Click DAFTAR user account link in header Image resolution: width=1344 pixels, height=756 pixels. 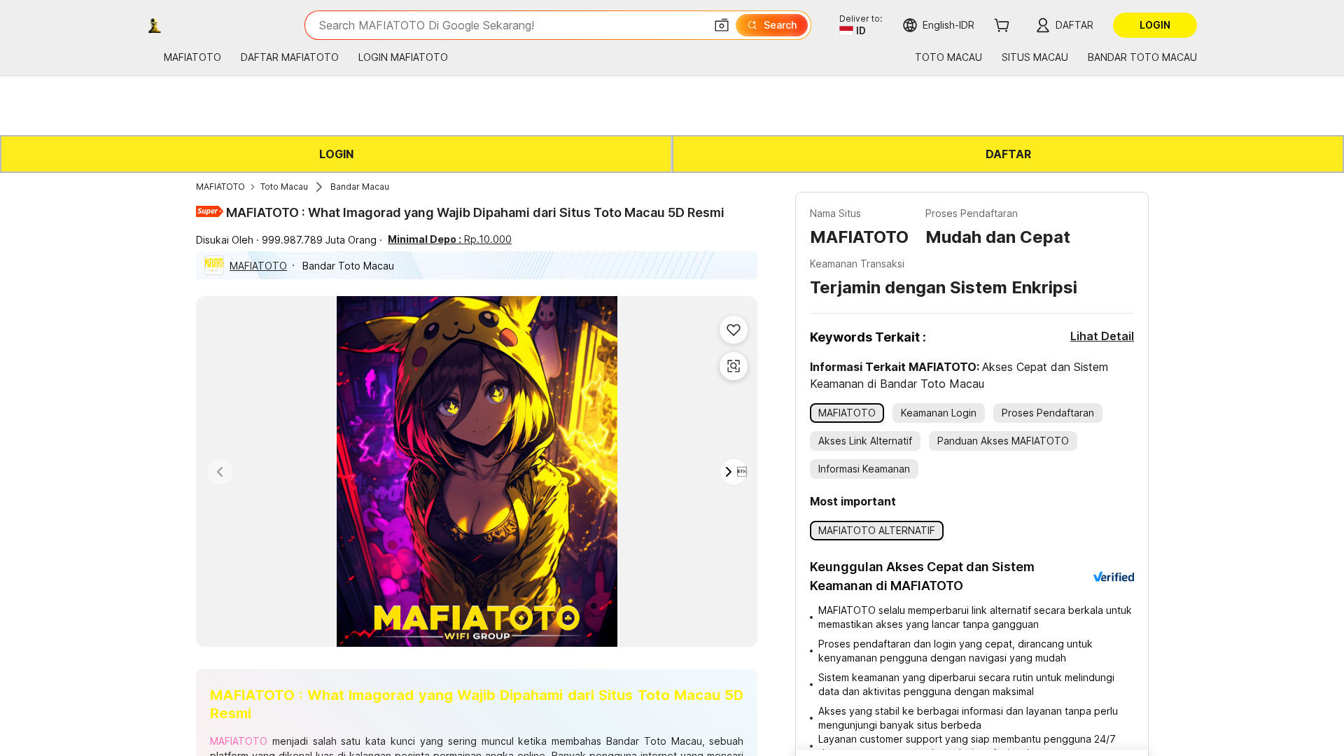point(1064,25)
